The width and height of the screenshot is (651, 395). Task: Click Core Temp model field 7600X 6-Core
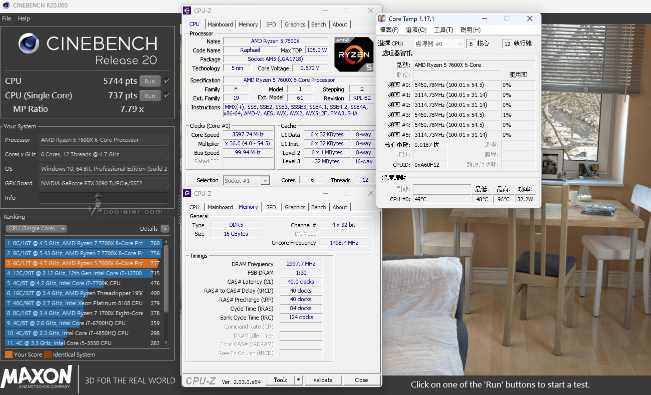474,65
